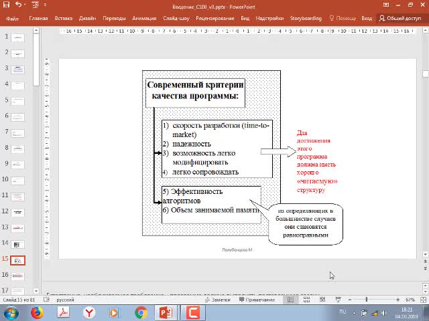Click slide editor scroll down arrow
This screenshot has height=321, width=429.
tap(425, 254)
